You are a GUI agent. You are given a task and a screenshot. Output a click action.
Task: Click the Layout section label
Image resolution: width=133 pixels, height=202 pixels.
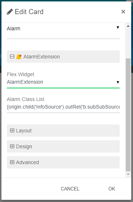tap(24, 131)
